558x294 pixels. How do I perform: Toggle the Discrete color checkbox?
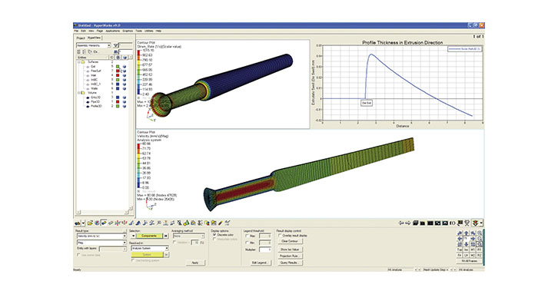(x=214, y=235)
